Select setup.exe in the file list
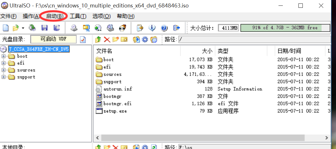Viewport: 336px width, 149px height. point(115,111)
